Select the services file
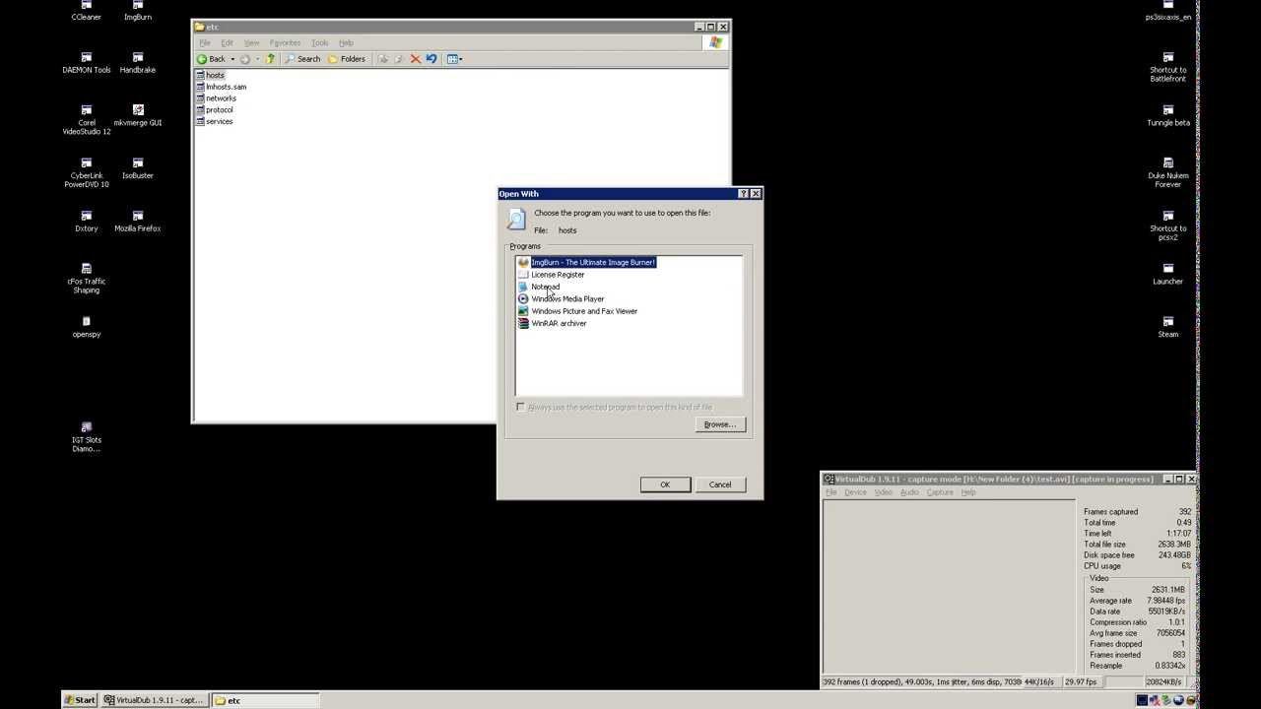Viewport: 1261px width, 709px height. pyautogui.click(x=214, y=121)
